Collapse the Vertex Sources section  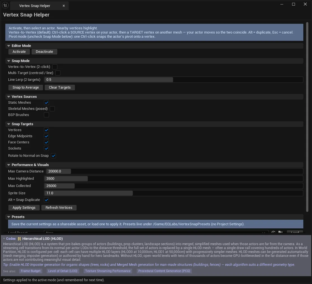click(x=9, y=97)
